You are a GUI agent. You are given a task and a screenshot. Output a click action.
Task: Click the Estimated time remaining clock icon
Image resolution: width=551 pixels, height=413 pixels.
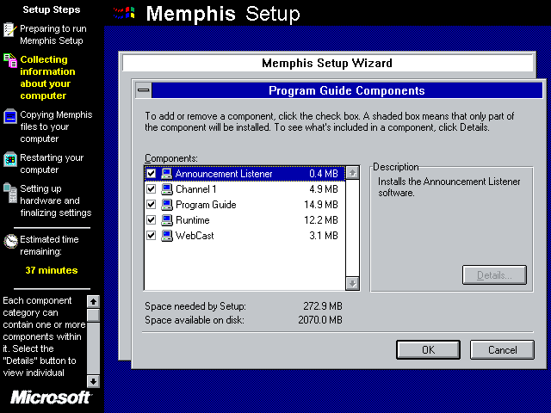coord(10,241)
